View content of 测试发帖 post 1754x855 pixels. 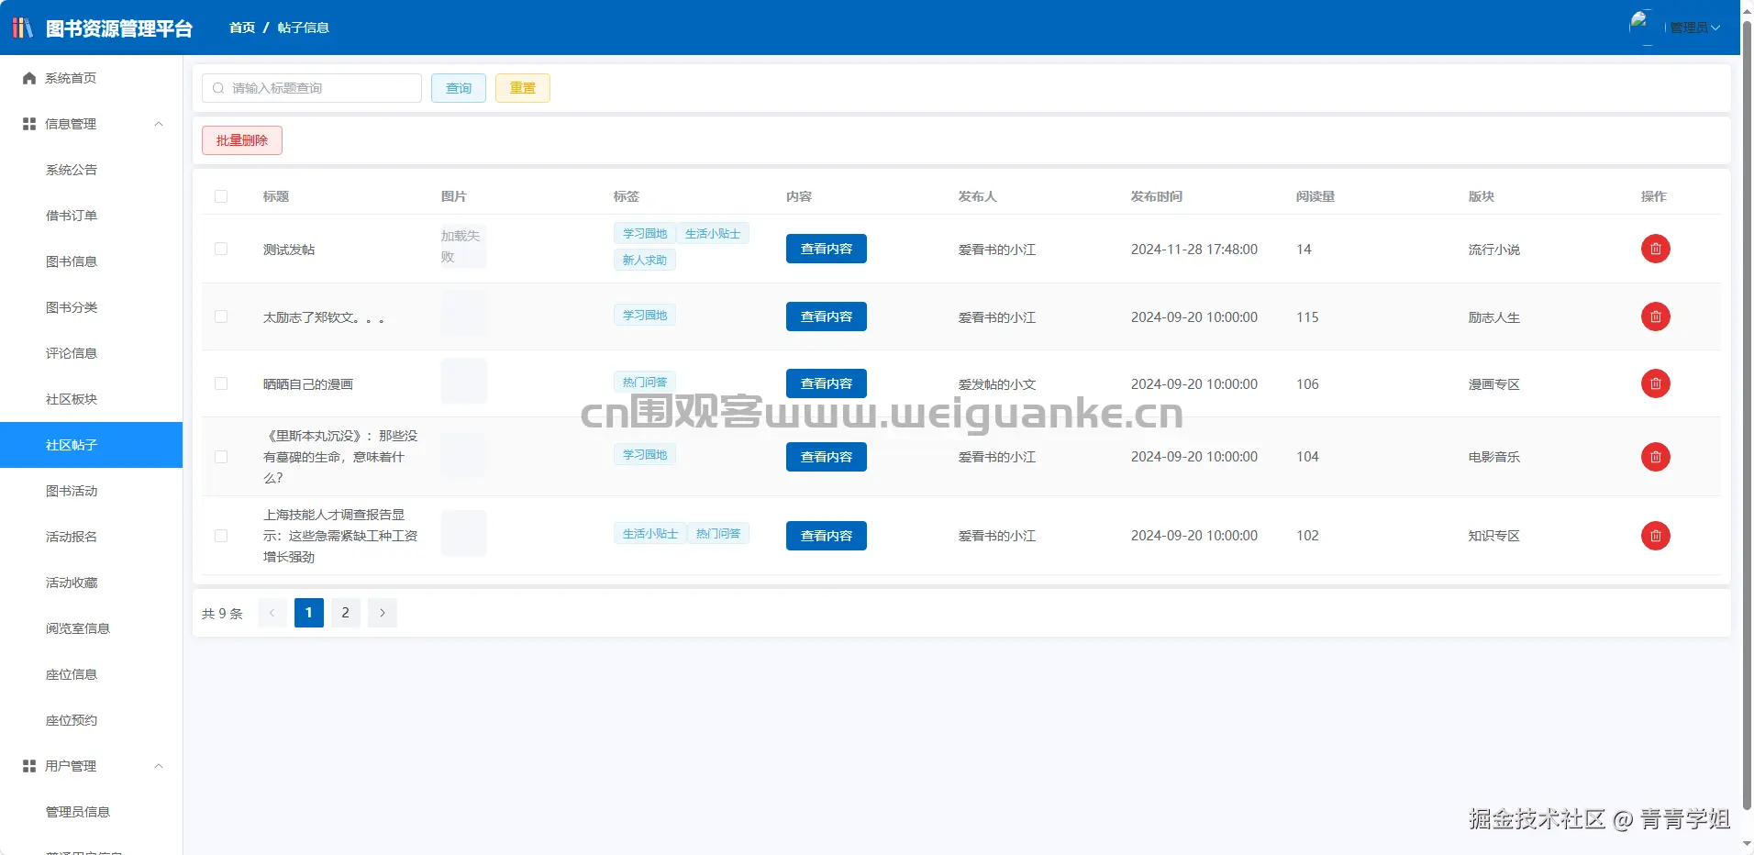pyautogui.click(x=827, y=249)
